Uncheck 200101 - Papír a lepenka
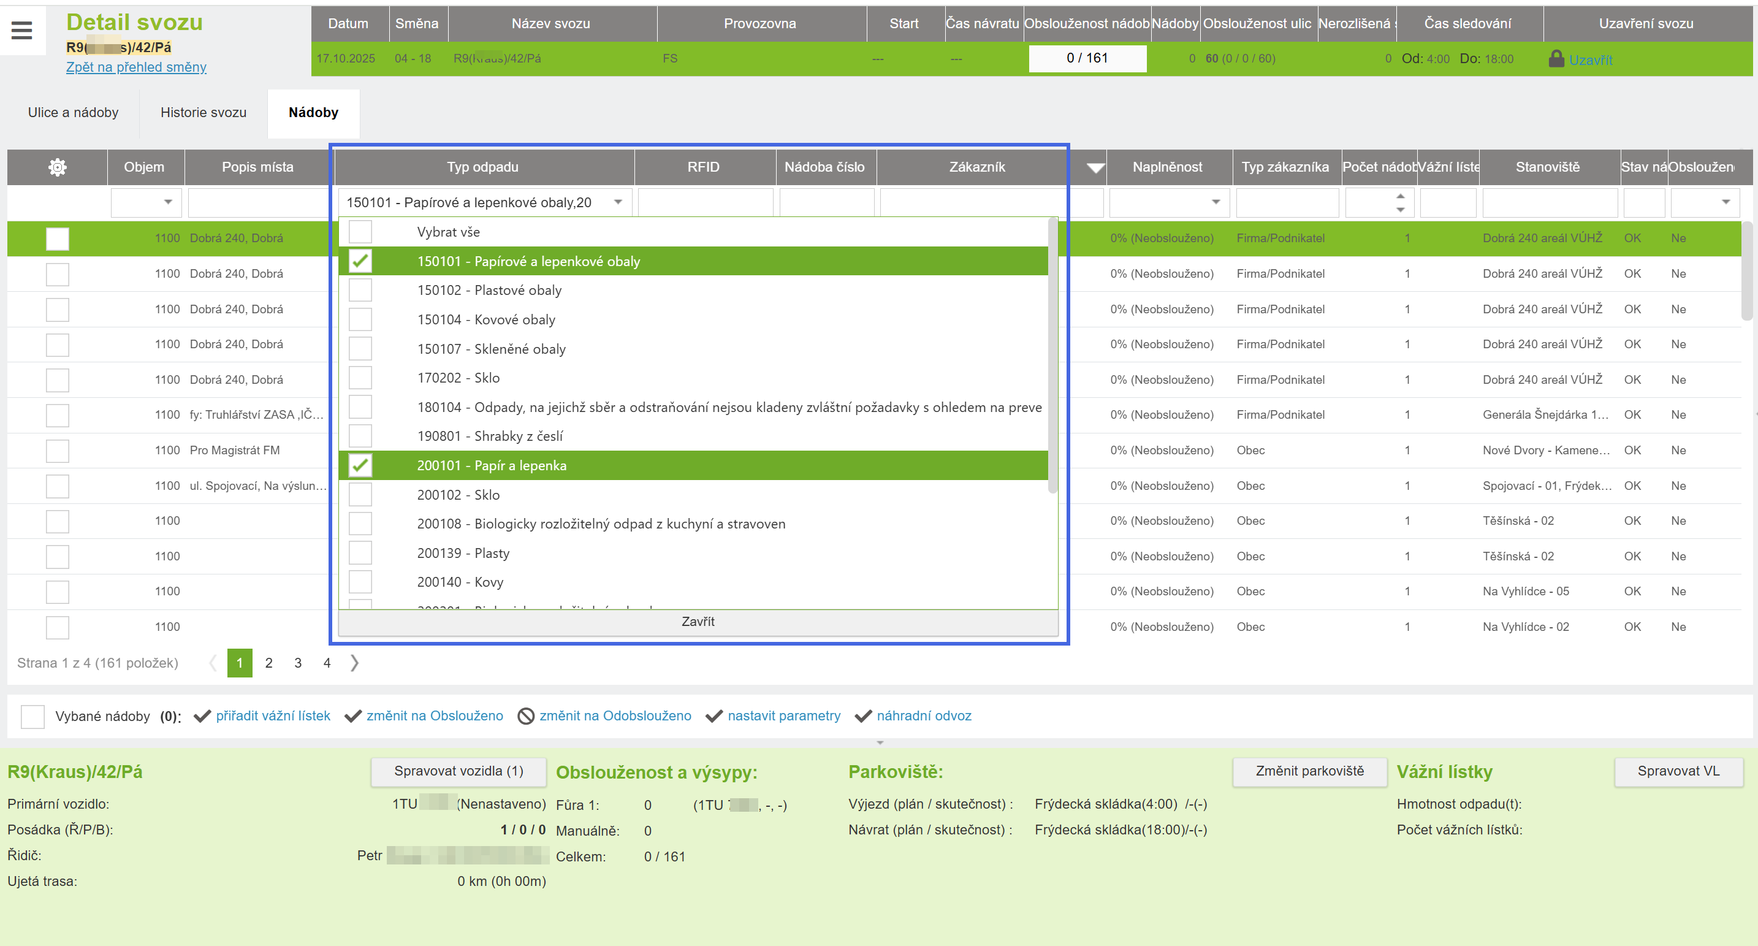Image resolution: width=1758 pixels, height=946 pixels. 360,465
